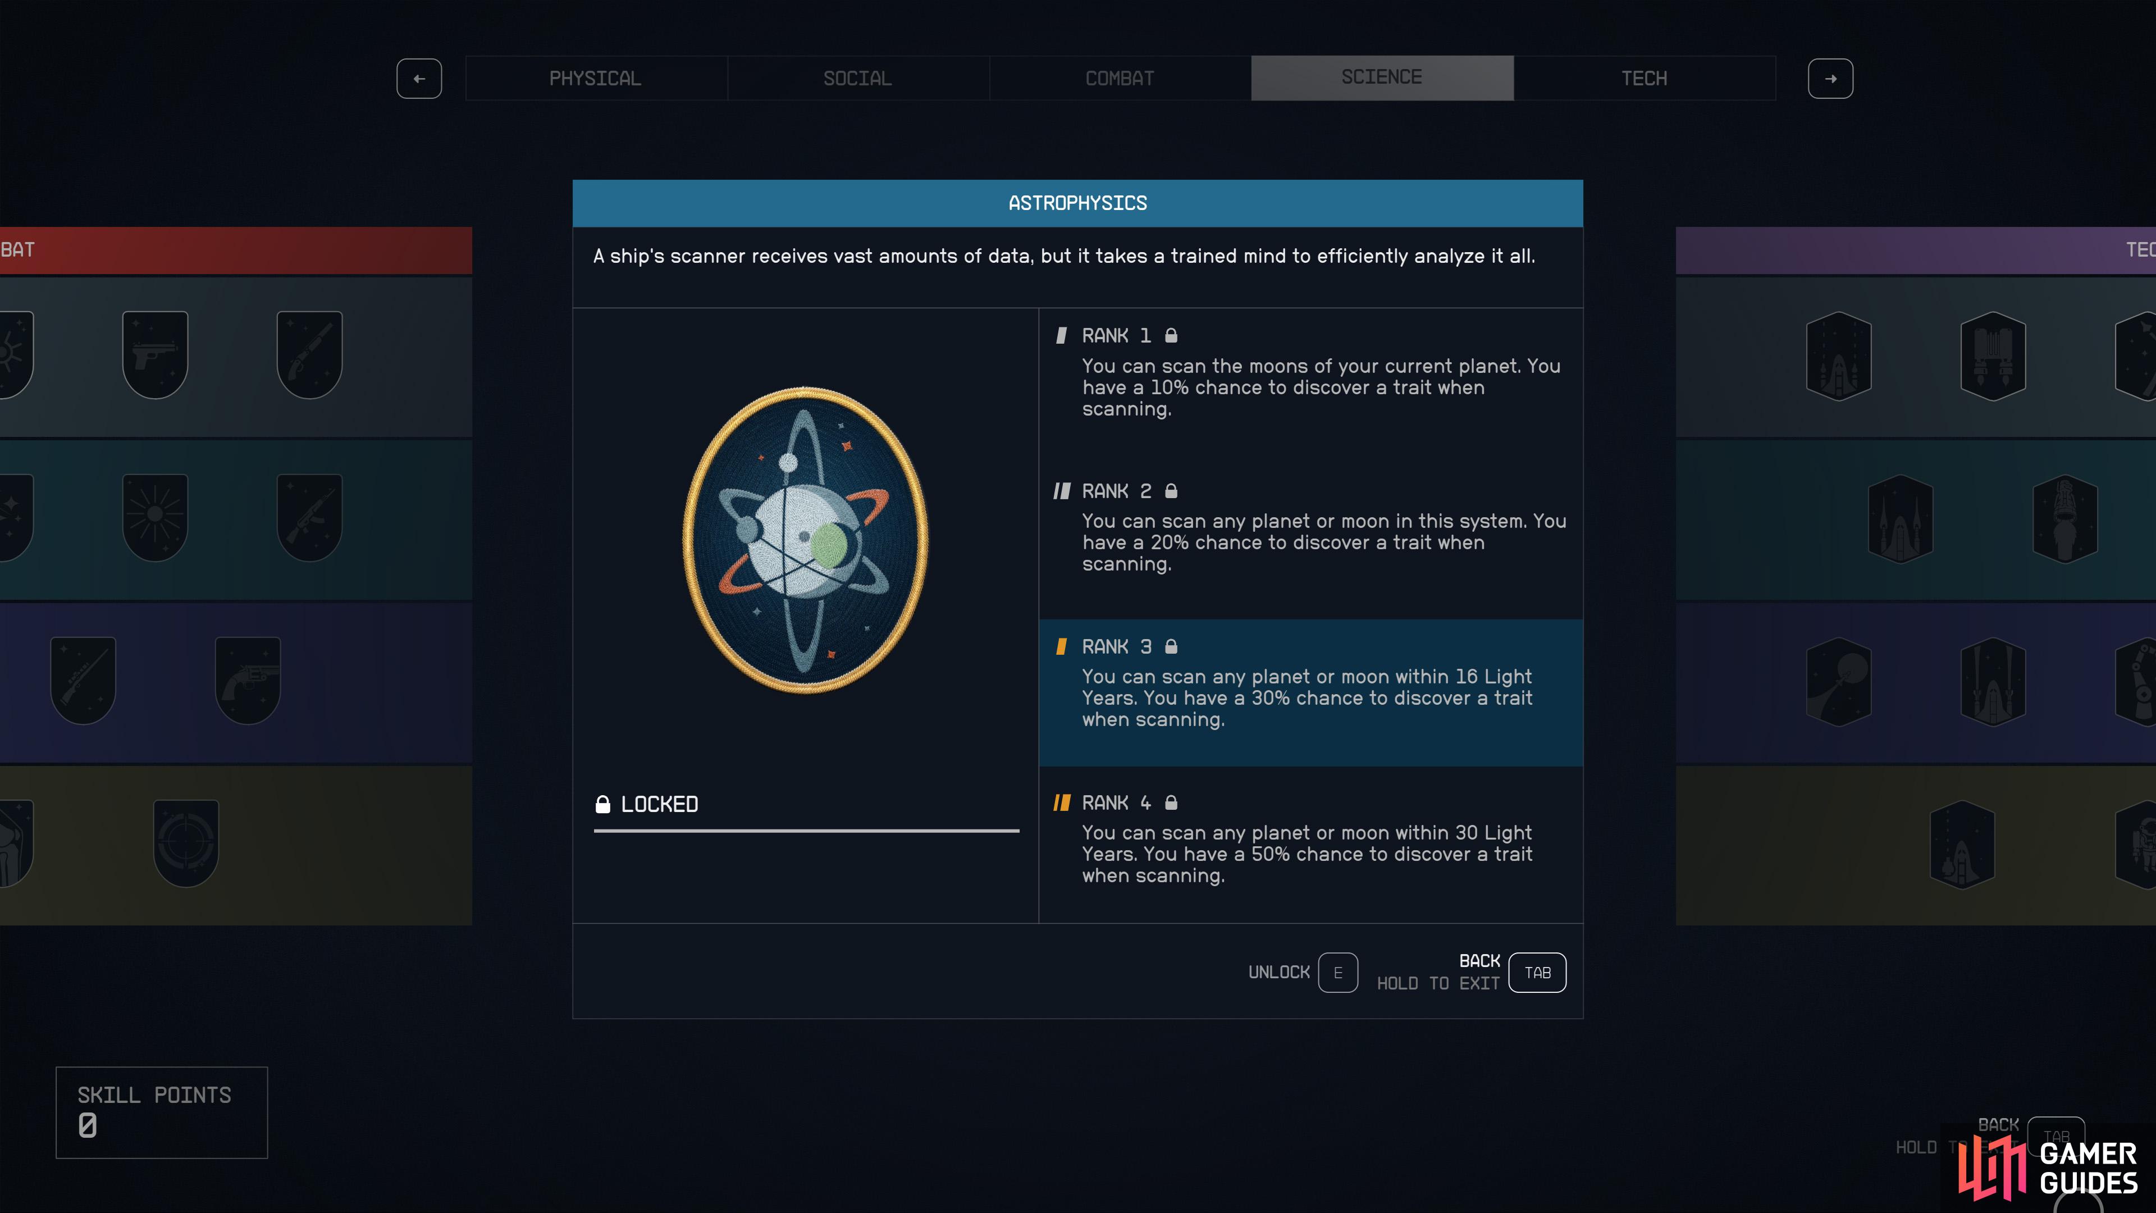
Task: Pick the sniper rifle skill badge
Action: point(83,680)
